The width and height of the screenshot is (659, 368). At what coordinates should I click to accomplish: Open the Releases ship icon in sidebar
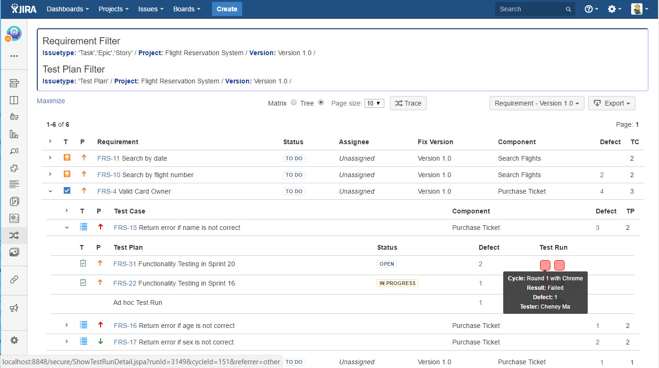[14, 116]
